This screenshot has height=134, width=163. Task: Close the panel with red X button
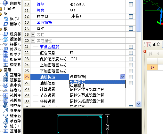(x=145, y=51)
